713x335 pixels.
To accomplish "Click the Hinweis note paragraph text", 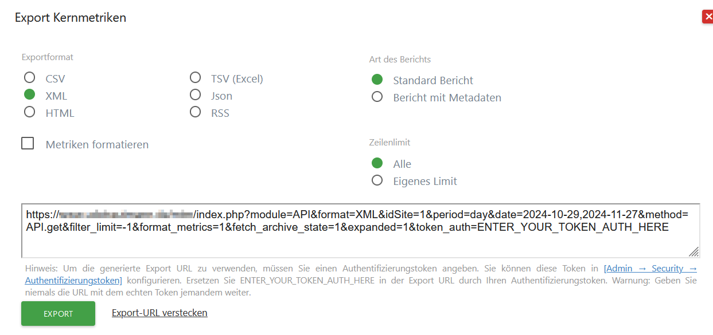I will pos(361,281).
